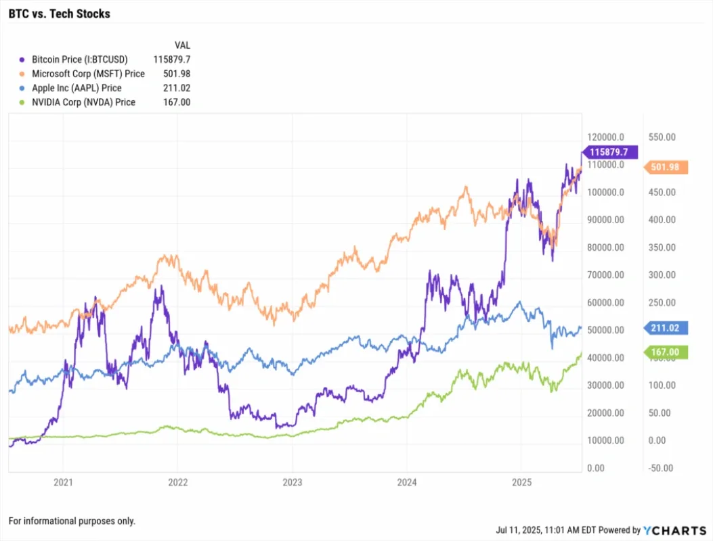This screenshot has height=541, width=713.
Task: Click the BTC vs. Tech Stocks title
Action: 59,14
